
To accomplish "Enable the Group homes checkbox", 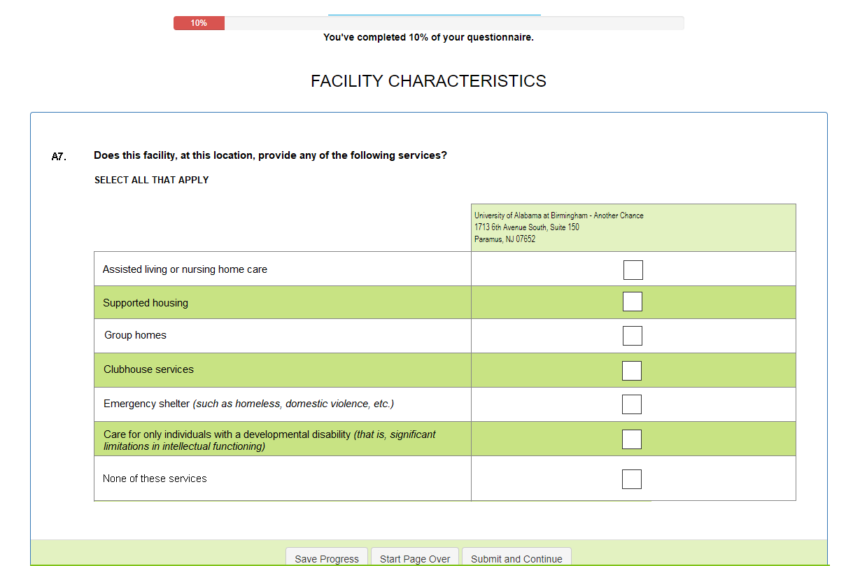I will (632, 336).
